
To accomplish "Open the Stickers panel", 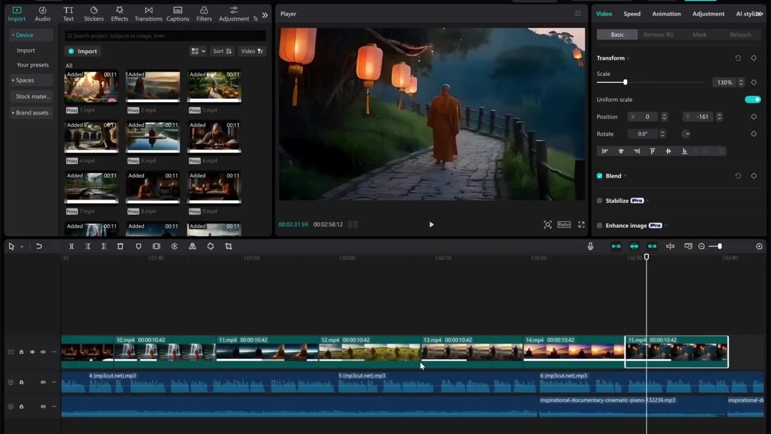I will pyautogui.click(x=93, y=14).
